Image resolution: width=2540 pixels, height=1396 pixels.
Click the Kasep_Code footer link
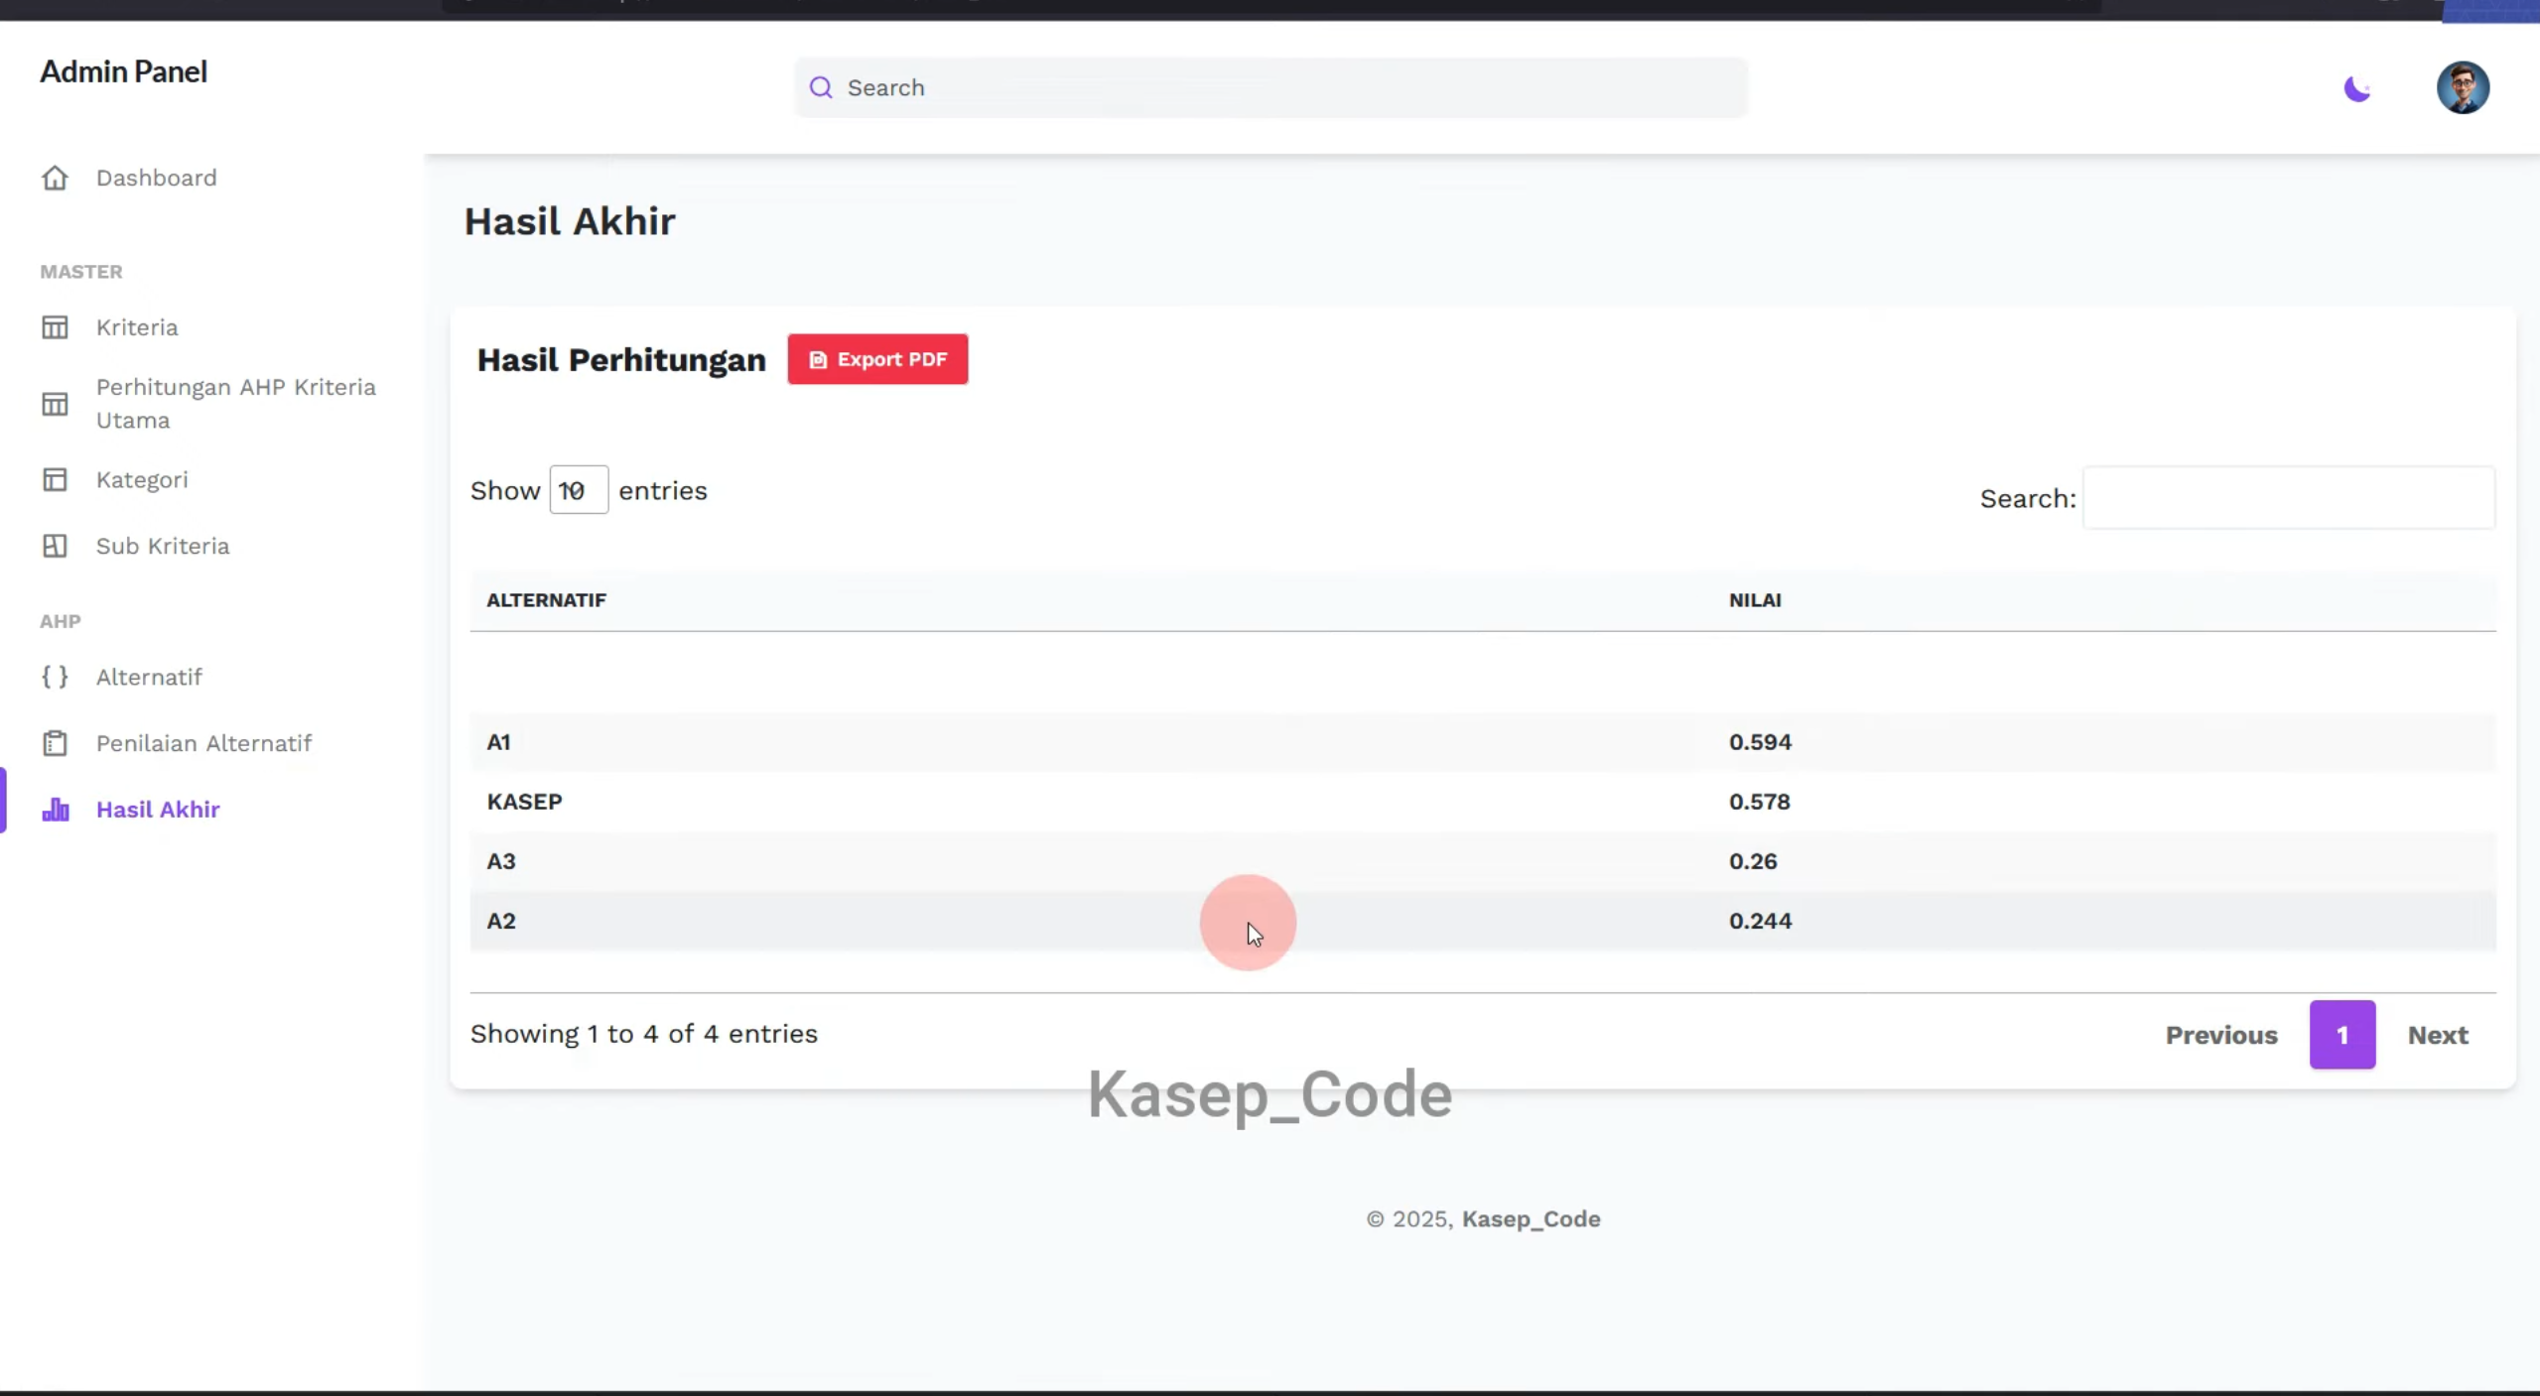(1531, 1219)
